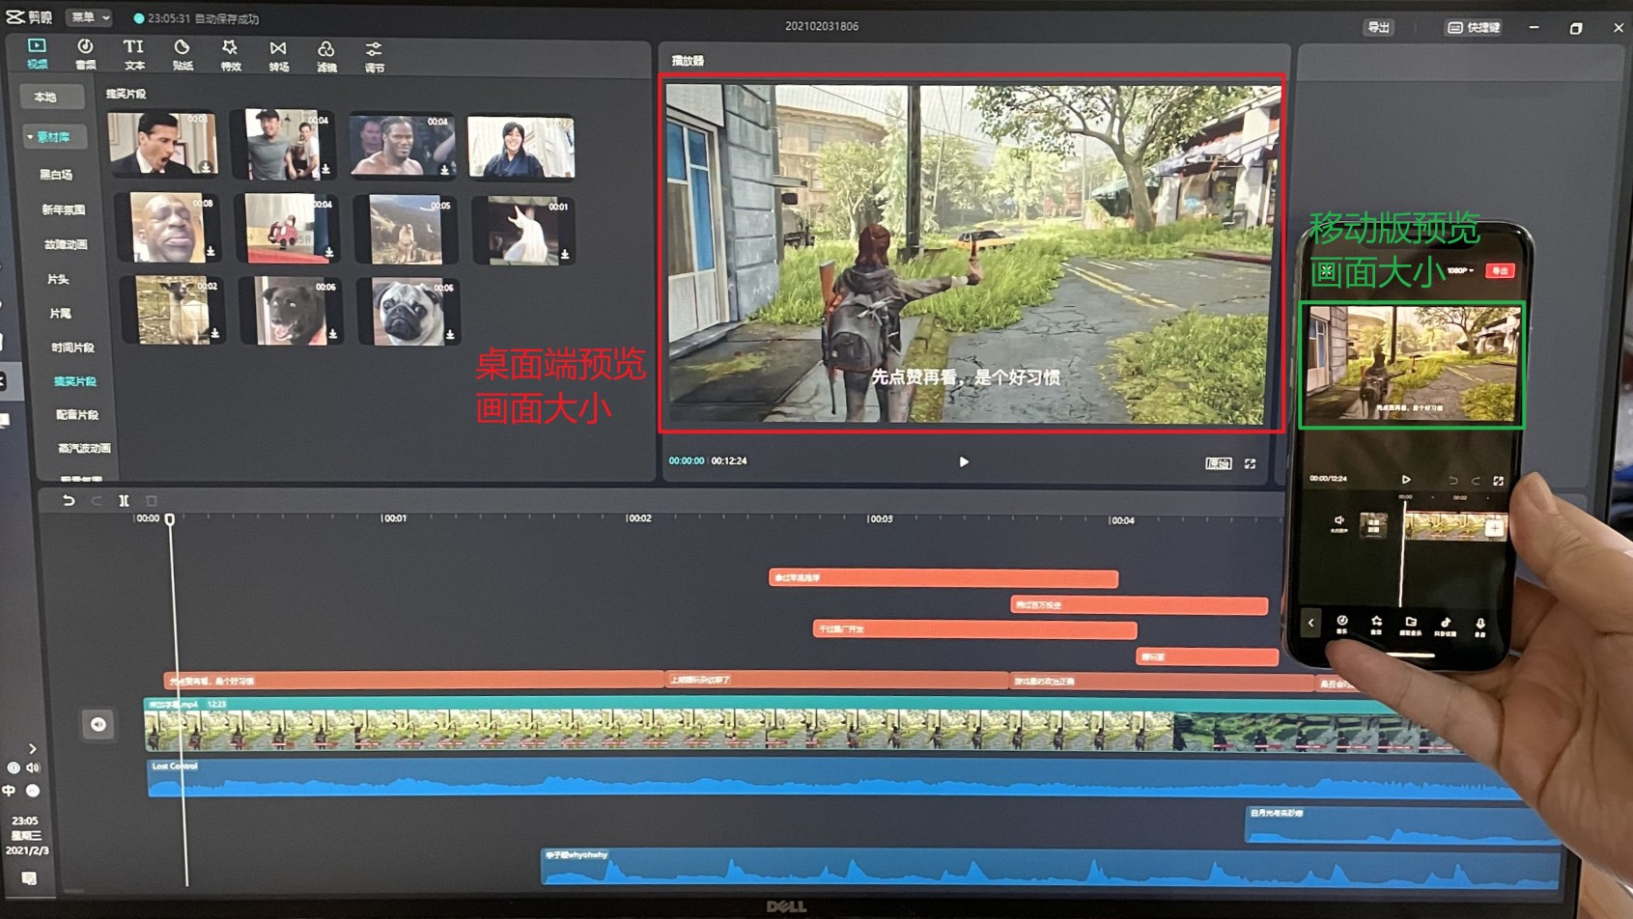Download the pug 00:06 clip

click(450, 336)
